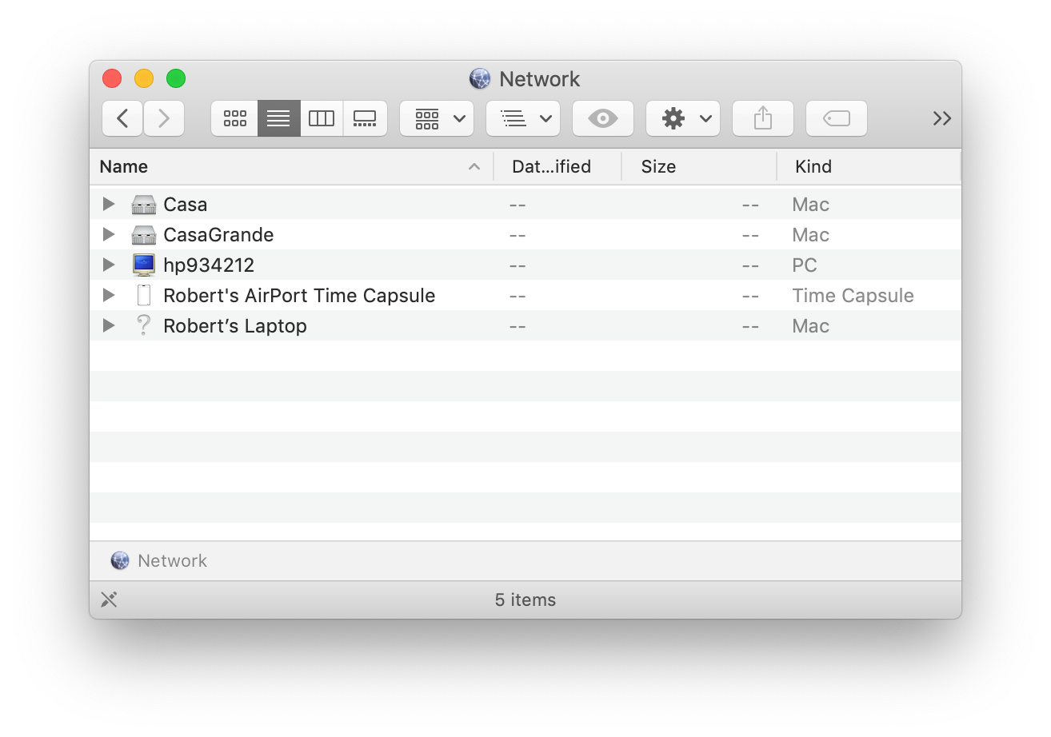Click the Network globe icon in the title bar
Screen dimensions: 1051x737
[x=480, y=78]
